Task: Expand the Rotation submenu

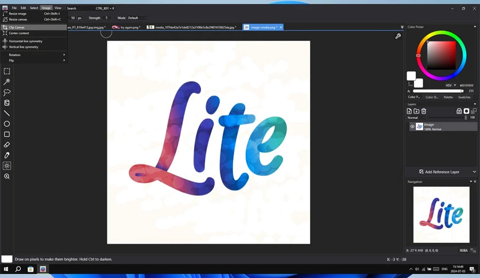Action: [x=34, y=55]
